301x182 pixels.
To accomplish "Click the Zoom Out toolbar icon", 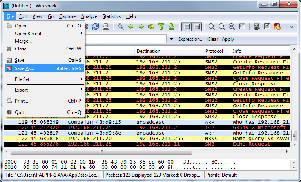I will tap(222, 27).
